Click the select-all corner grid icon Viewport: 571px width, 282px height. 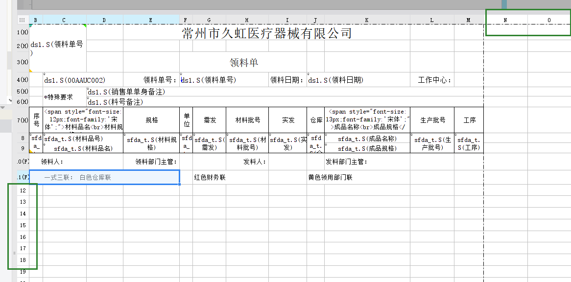coord(22,20)
